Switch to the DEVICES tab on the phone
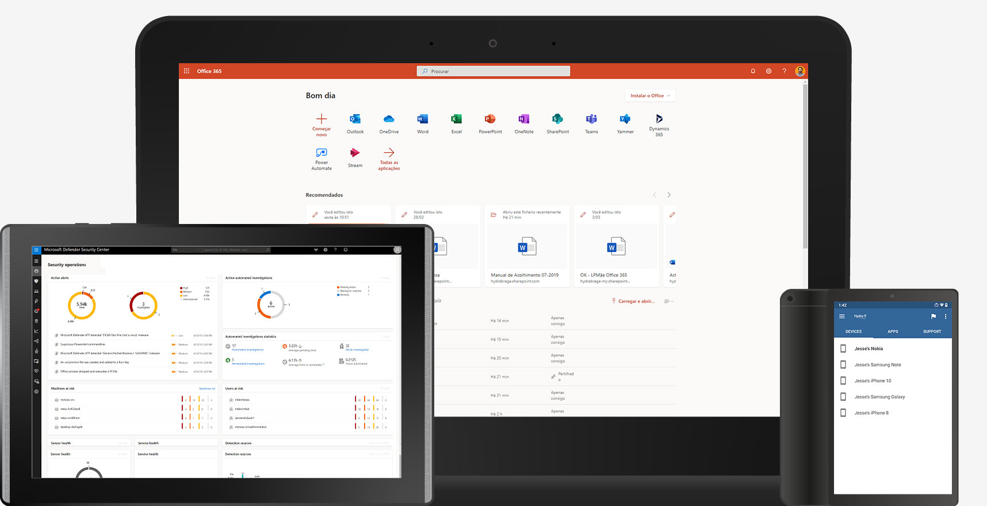The width and height of the screenshot is (987, 506). click(854, 331)
